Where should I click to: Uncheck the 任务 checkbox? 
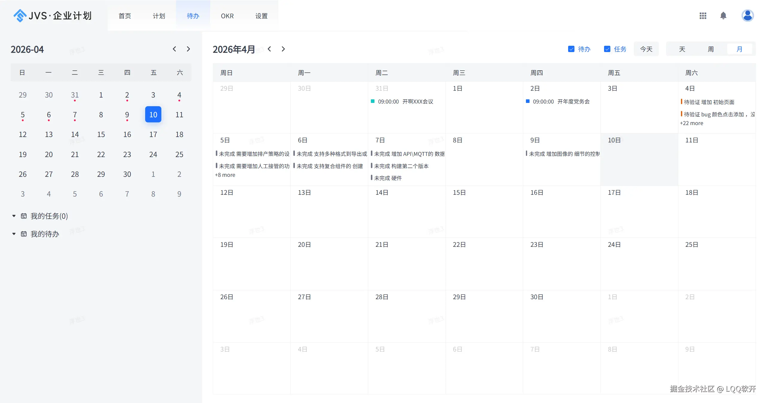607,49
